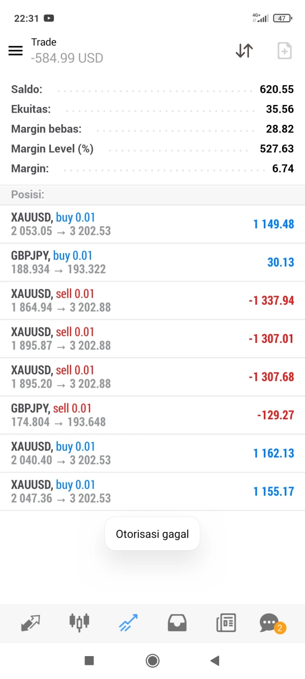
Task: Open the hamburger side menu
Action: point(16,50)
